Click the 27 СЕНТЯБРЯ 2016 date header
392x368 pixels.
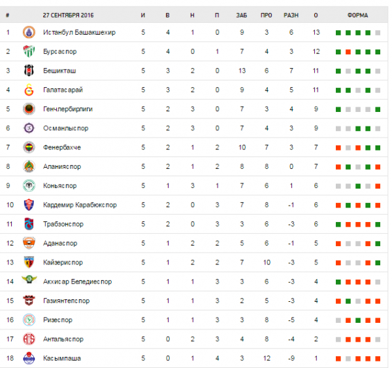(70, 14)
